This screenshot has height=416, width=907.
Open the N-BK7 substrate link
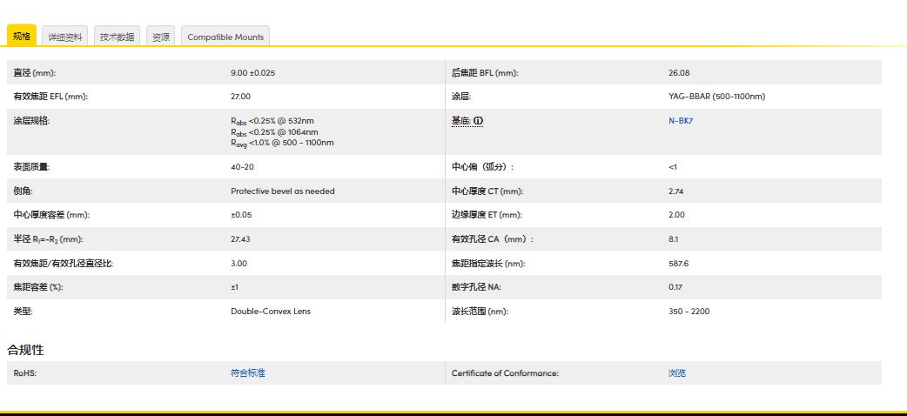681,121
